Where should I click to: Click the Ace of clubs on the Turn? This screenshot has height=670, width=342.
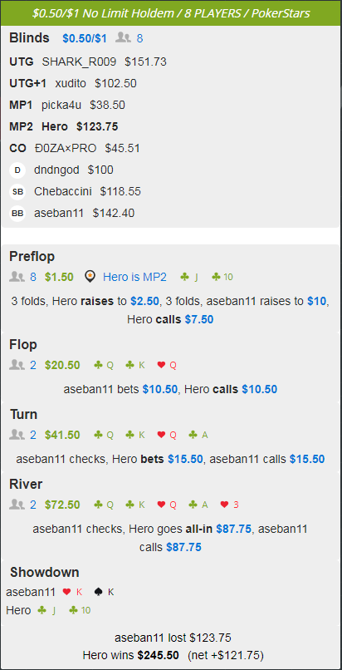click(198, 435)
